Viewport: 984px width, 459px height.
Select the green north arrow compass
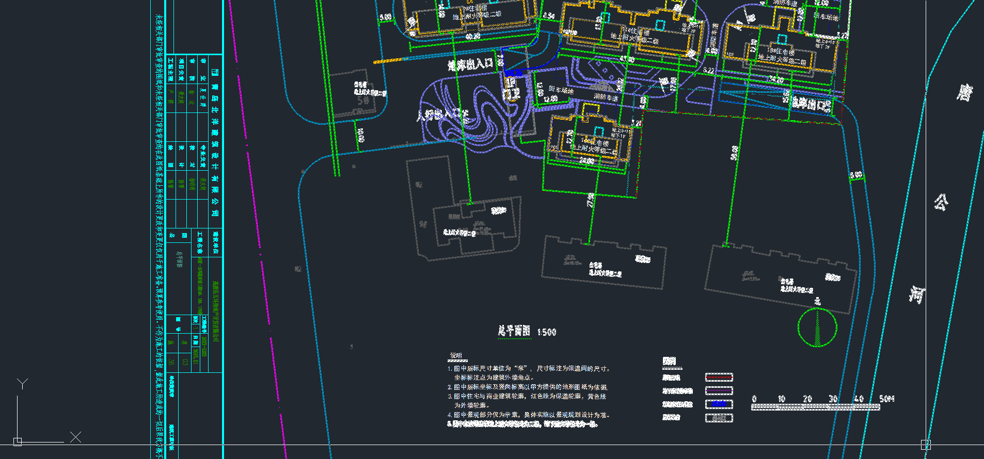coord(817,327)
